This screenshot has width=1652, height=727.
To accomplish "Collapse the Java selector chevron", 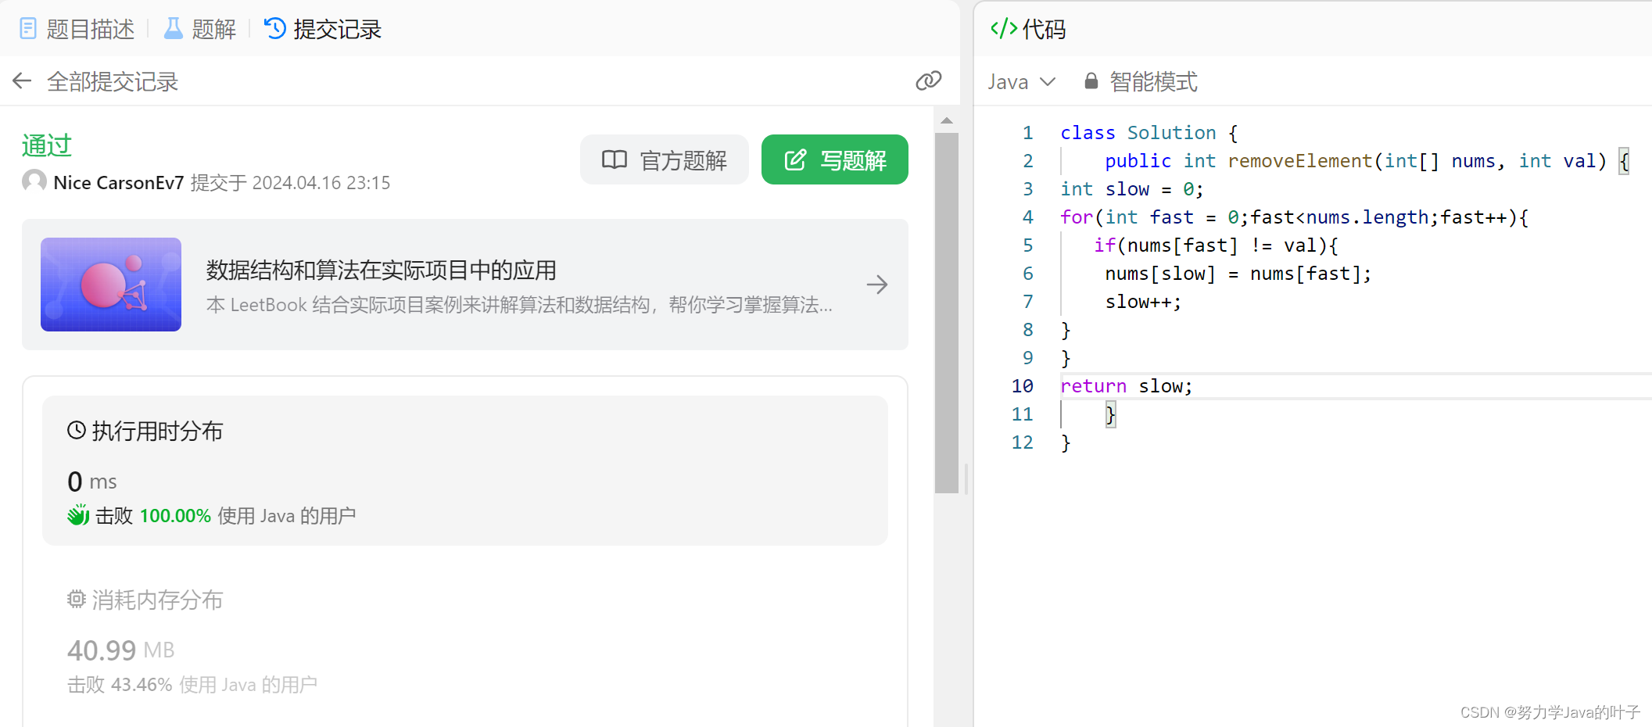I will tap(1047, 81).
